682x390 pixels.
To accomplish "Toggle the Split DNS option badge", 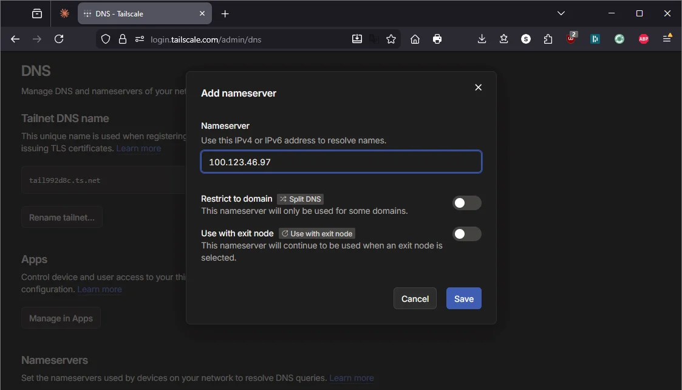I will click(300, 199).
